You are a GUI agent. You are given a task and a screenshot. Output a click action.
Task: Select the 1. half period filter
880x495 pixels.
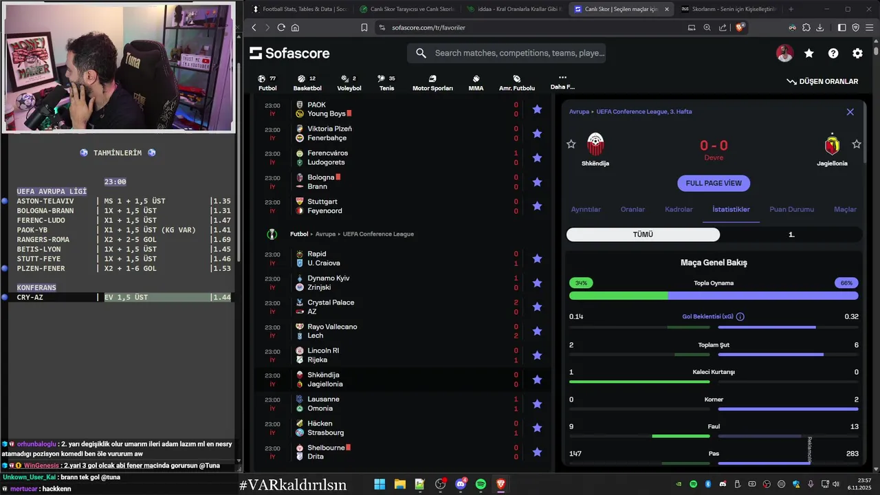[x=791, y=234]
